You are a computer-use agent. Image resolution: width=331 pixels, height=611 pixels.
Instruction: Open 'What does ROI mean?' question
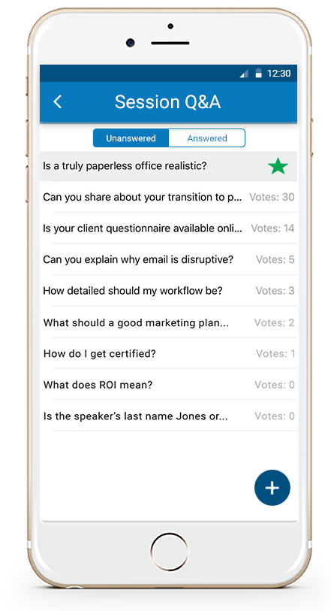click(x=168, y=385)
